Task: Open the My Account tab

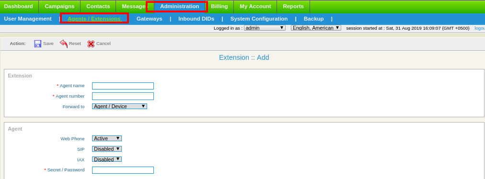Action: click(255, 7)
